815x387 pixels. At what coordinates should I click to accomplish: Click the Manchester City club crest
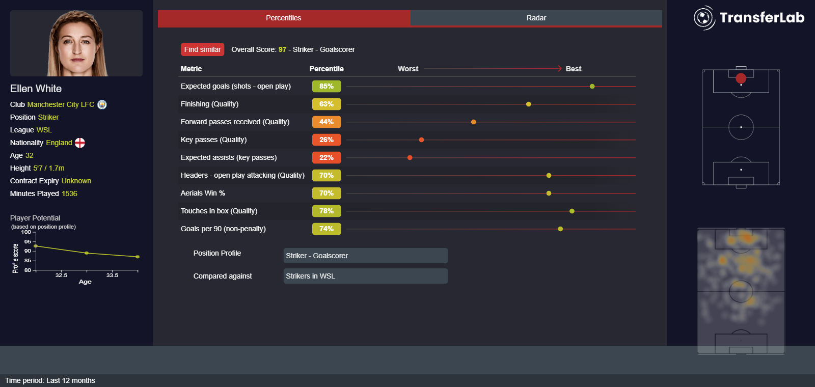(102, 104)
